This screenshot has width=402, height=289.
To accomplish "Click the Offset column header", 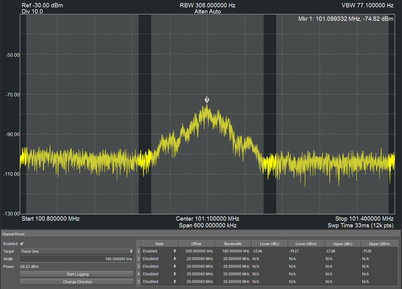I will [196, 244].
